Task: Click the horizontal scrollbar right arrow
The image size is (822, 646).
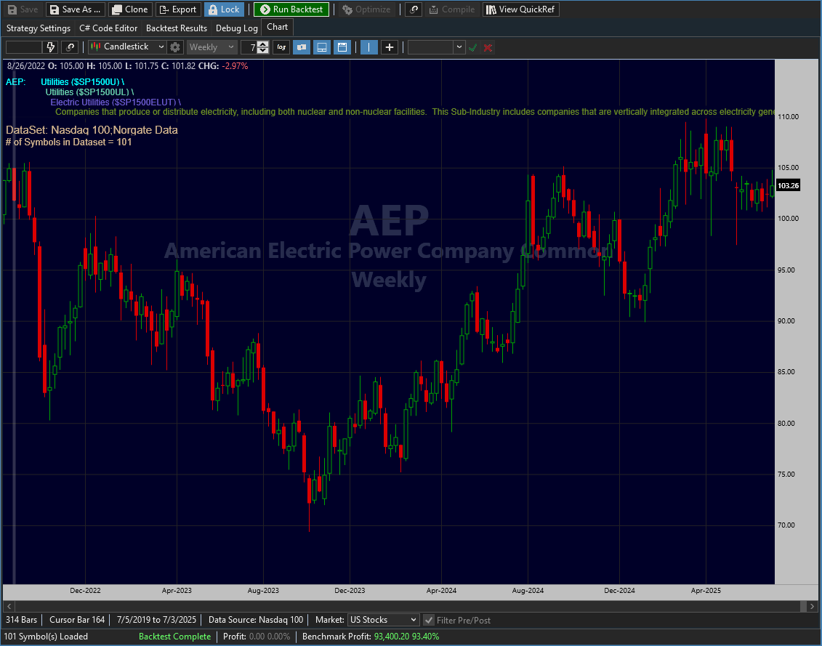Action: point(813,606)
